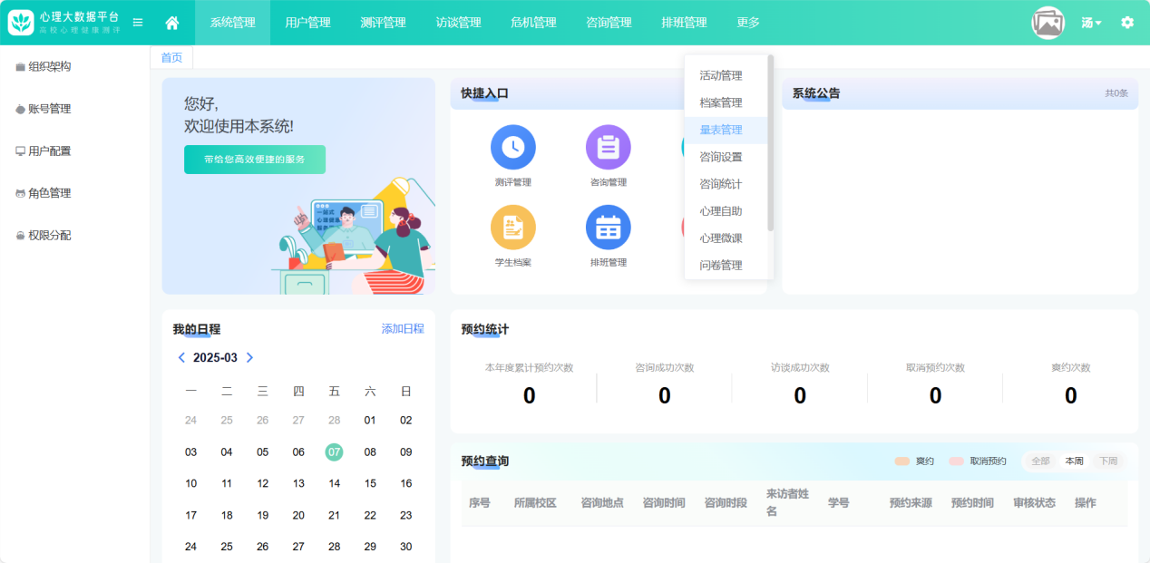Select 本周 in the appointment filter
Image resolution: width=1150 pixels, height=563 pixels.
tap(1074, 461)
